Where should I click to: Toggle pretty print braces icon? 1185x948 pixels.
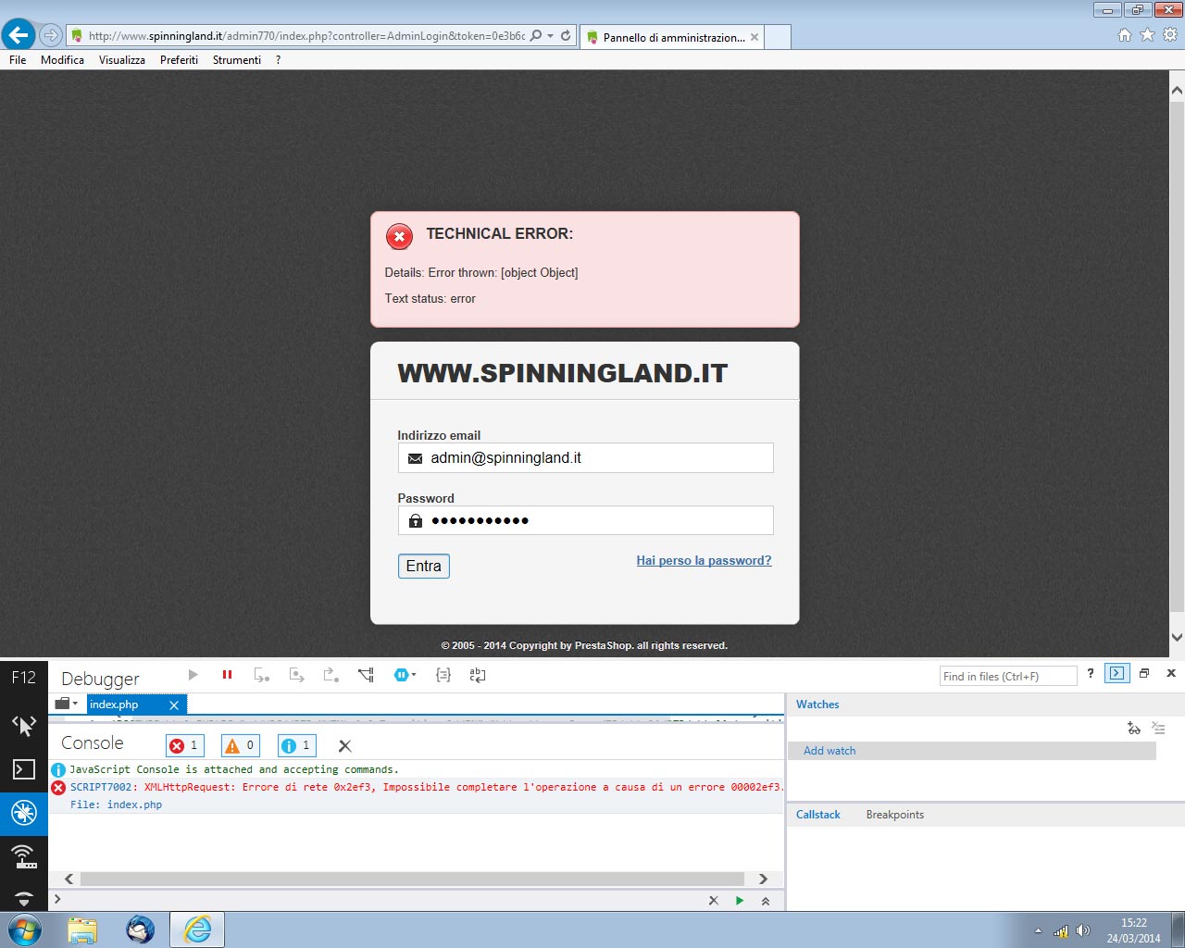(443, 675)
